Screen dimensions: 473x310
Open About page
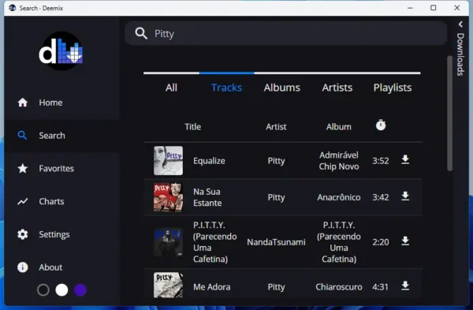(50, 267)
